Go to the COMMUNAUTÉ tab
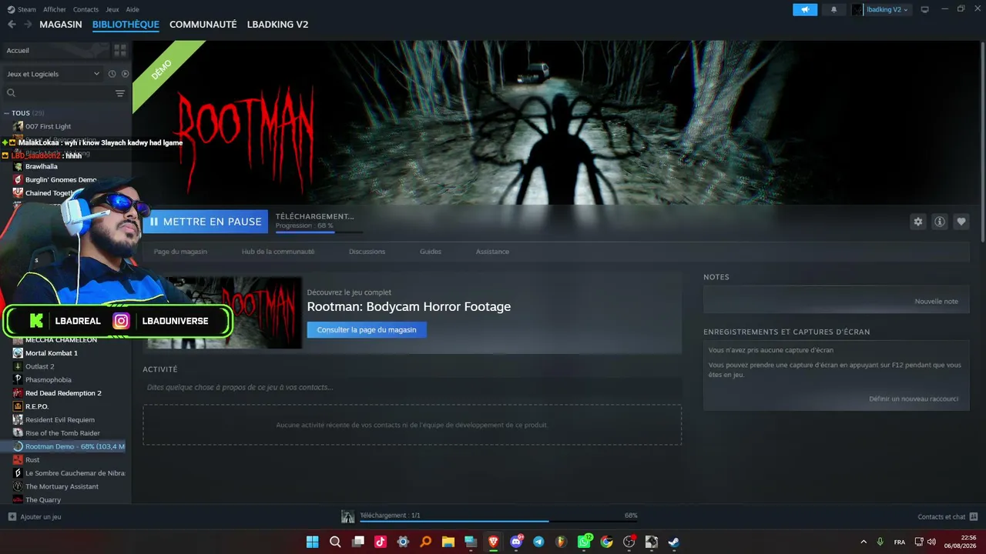Viewport: 986px width, 554px height. click(203, 25)
